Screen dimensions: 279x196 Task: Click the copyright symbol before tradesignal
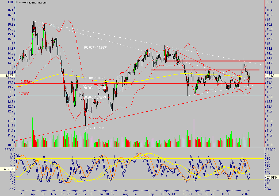coord(17,2)
